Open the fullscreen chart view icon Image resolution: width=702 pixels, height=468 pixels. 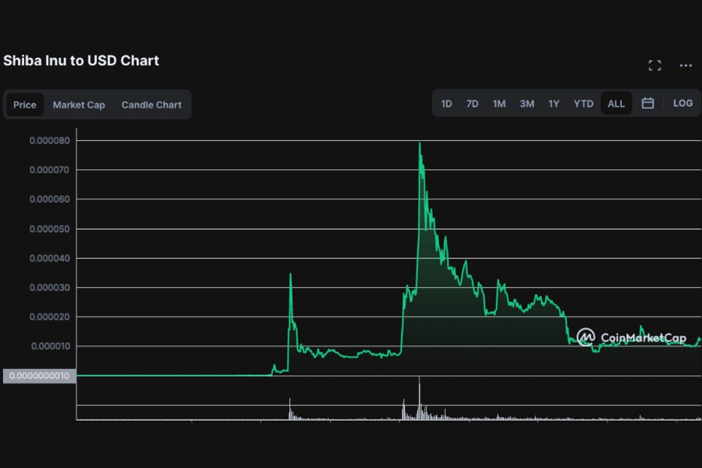point(655,66)
